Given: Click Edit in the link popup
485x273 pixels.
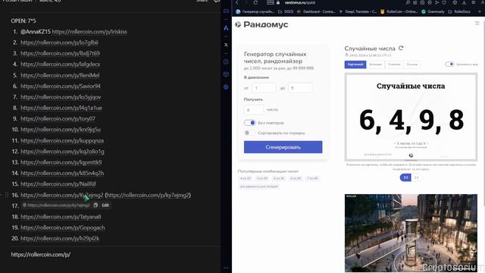Looking at the screenshot, I should point(105,206).
